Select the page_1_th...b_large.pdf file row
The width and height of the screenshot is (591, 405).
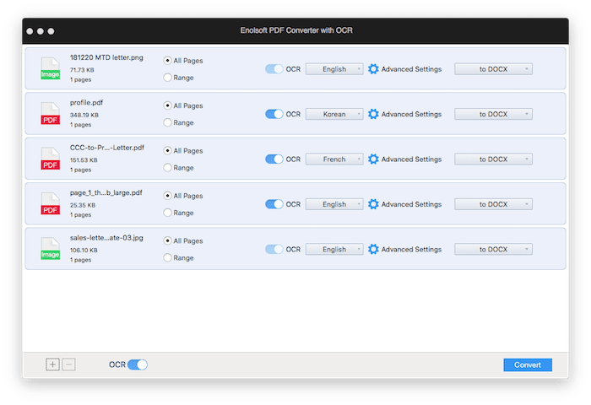pos(295,203)
